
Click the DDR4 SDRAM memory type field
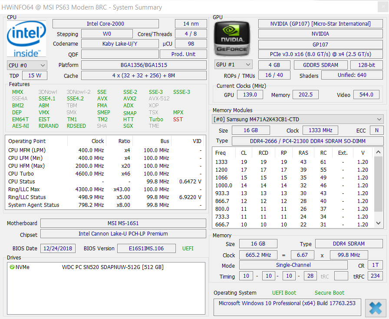(349, 244)
